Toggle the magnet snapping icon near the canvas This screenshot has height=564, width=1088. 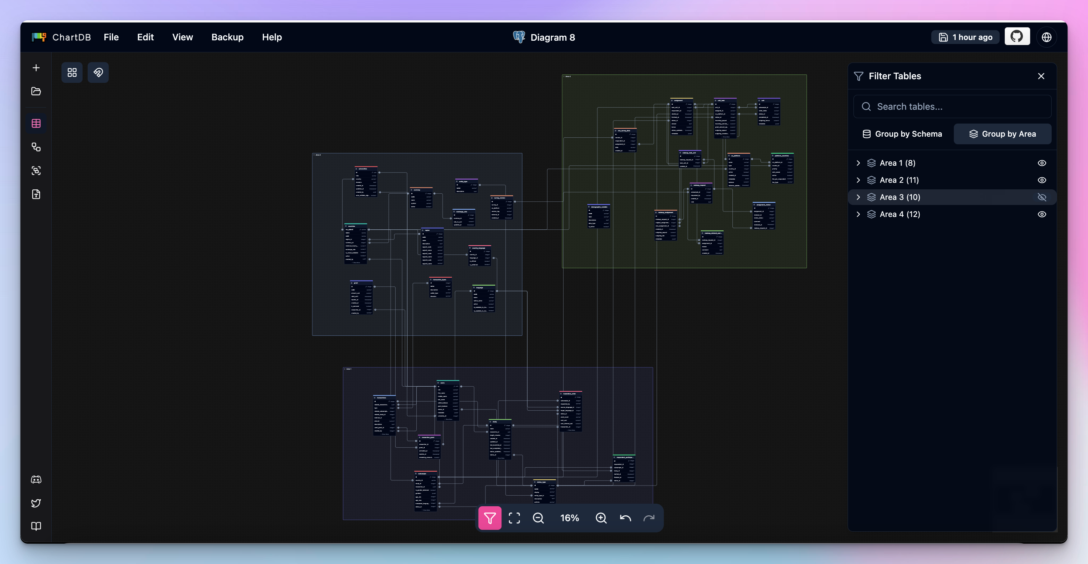point(98,72)
